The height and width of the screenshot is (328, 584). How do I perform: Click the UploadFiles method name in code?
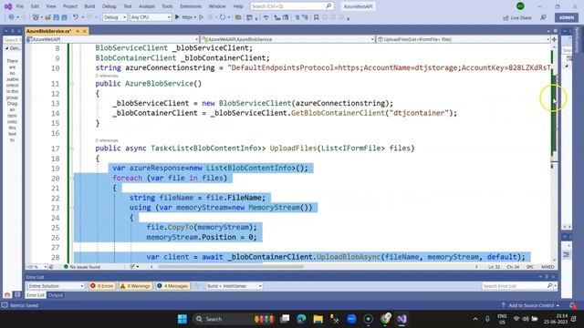(x=293, y=148)
